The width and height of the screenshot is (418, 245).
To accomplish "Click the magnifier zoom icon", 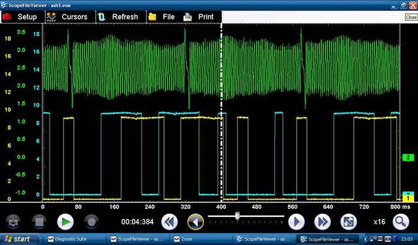I will click(401, 221).
